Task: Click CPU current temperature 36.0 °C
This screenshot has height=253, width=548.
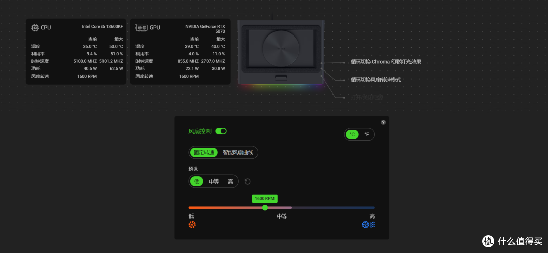Action: click(90, 46)
